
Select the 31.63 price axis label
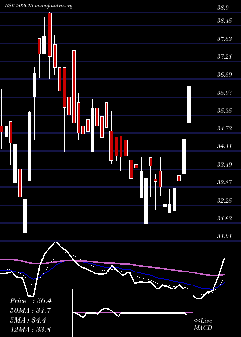tap(225, 219)
